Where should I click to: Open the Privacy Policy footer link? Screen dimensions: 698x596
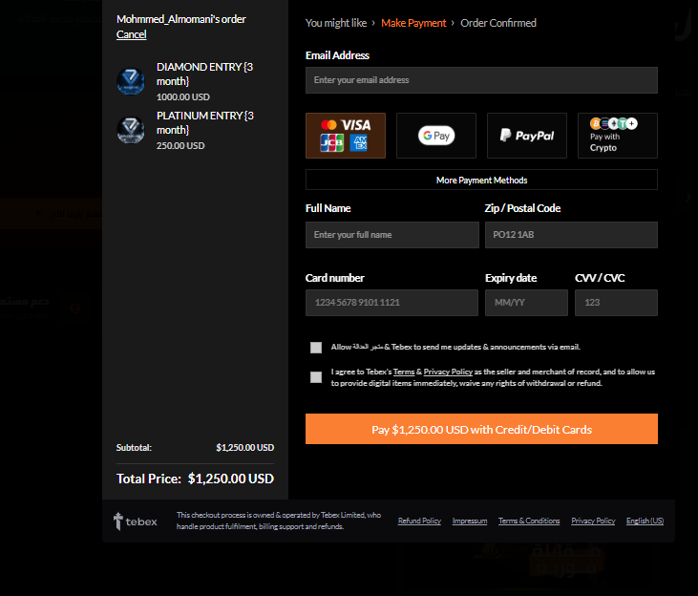(x=593, y=521)
